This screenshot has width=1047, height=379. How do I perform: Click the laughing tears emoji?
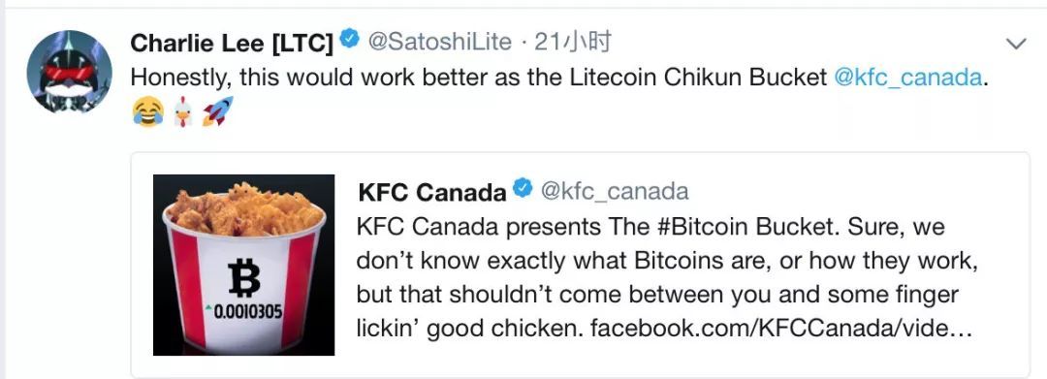(x=147, y=112)
